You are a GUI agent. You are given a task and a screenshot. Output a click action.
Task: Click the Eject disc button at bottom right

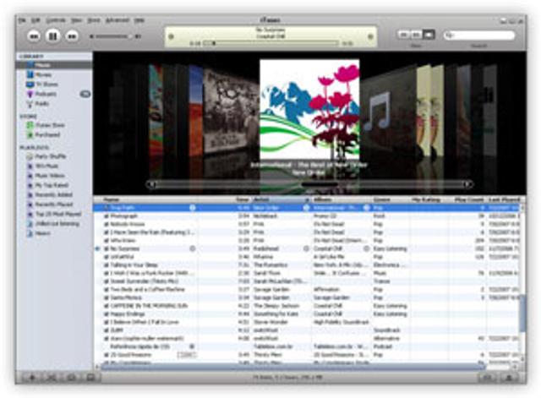point(509,378)
